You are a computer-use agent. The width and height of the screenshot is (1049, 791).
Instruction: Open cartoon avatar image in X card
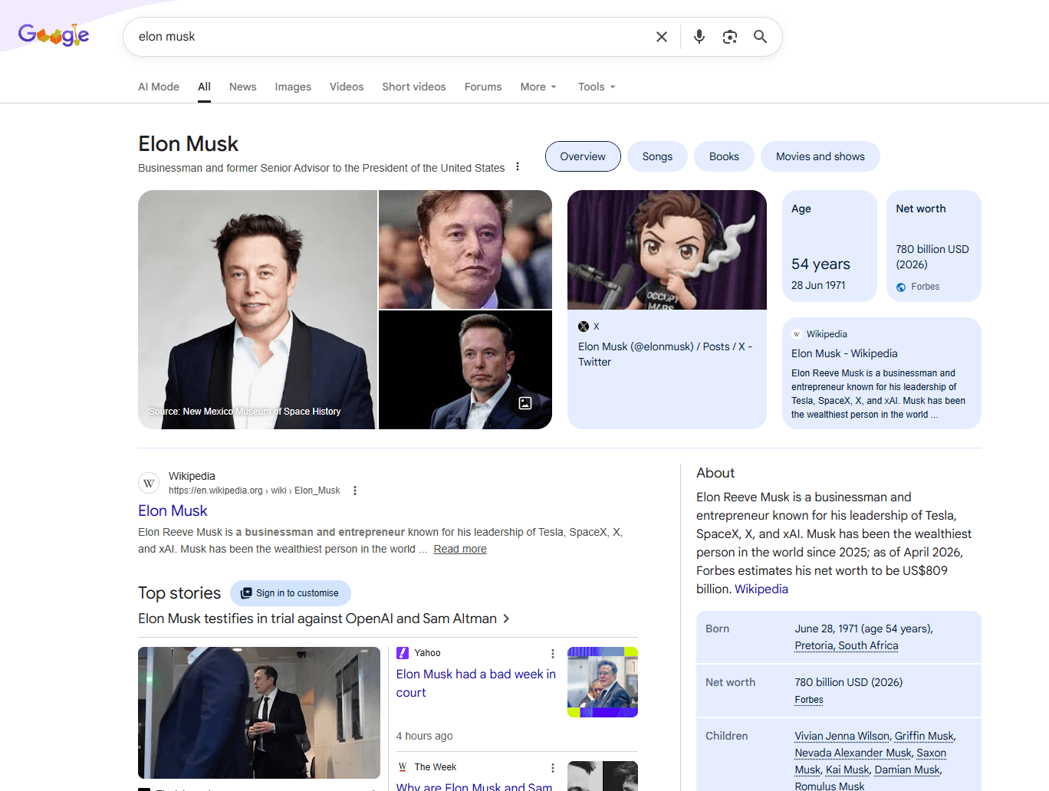pos(667,250)
